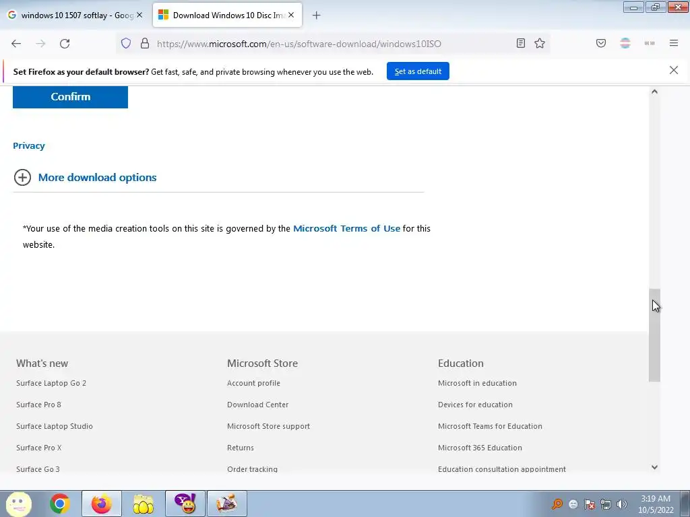Open the paint application taskbar icon
The width and height of the screenshot is (690, 517).
pyautogui.click(x=227, y=504)
